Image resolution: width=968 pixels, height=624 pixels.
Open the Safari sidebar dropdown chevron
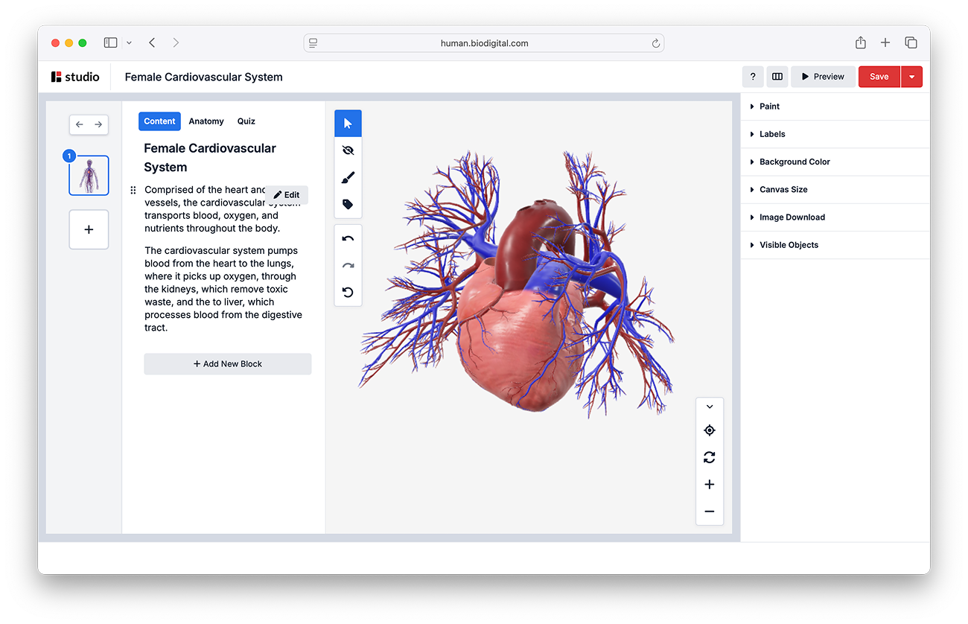(x=129, y=43)
